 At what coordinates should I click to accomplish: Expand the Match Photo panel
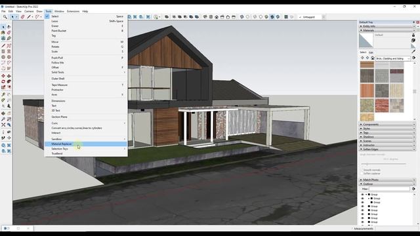[x=387, y=180]
